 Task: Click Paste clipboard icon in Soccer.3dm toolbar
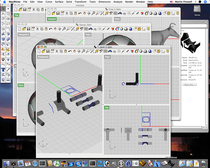pos(46,29)
